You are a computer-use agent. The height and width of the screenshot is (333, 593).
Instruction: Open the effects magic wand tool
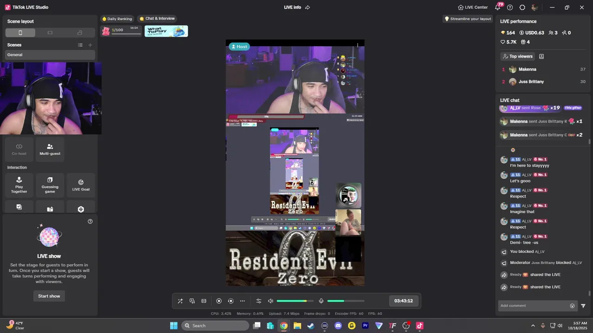coord(180,301)
